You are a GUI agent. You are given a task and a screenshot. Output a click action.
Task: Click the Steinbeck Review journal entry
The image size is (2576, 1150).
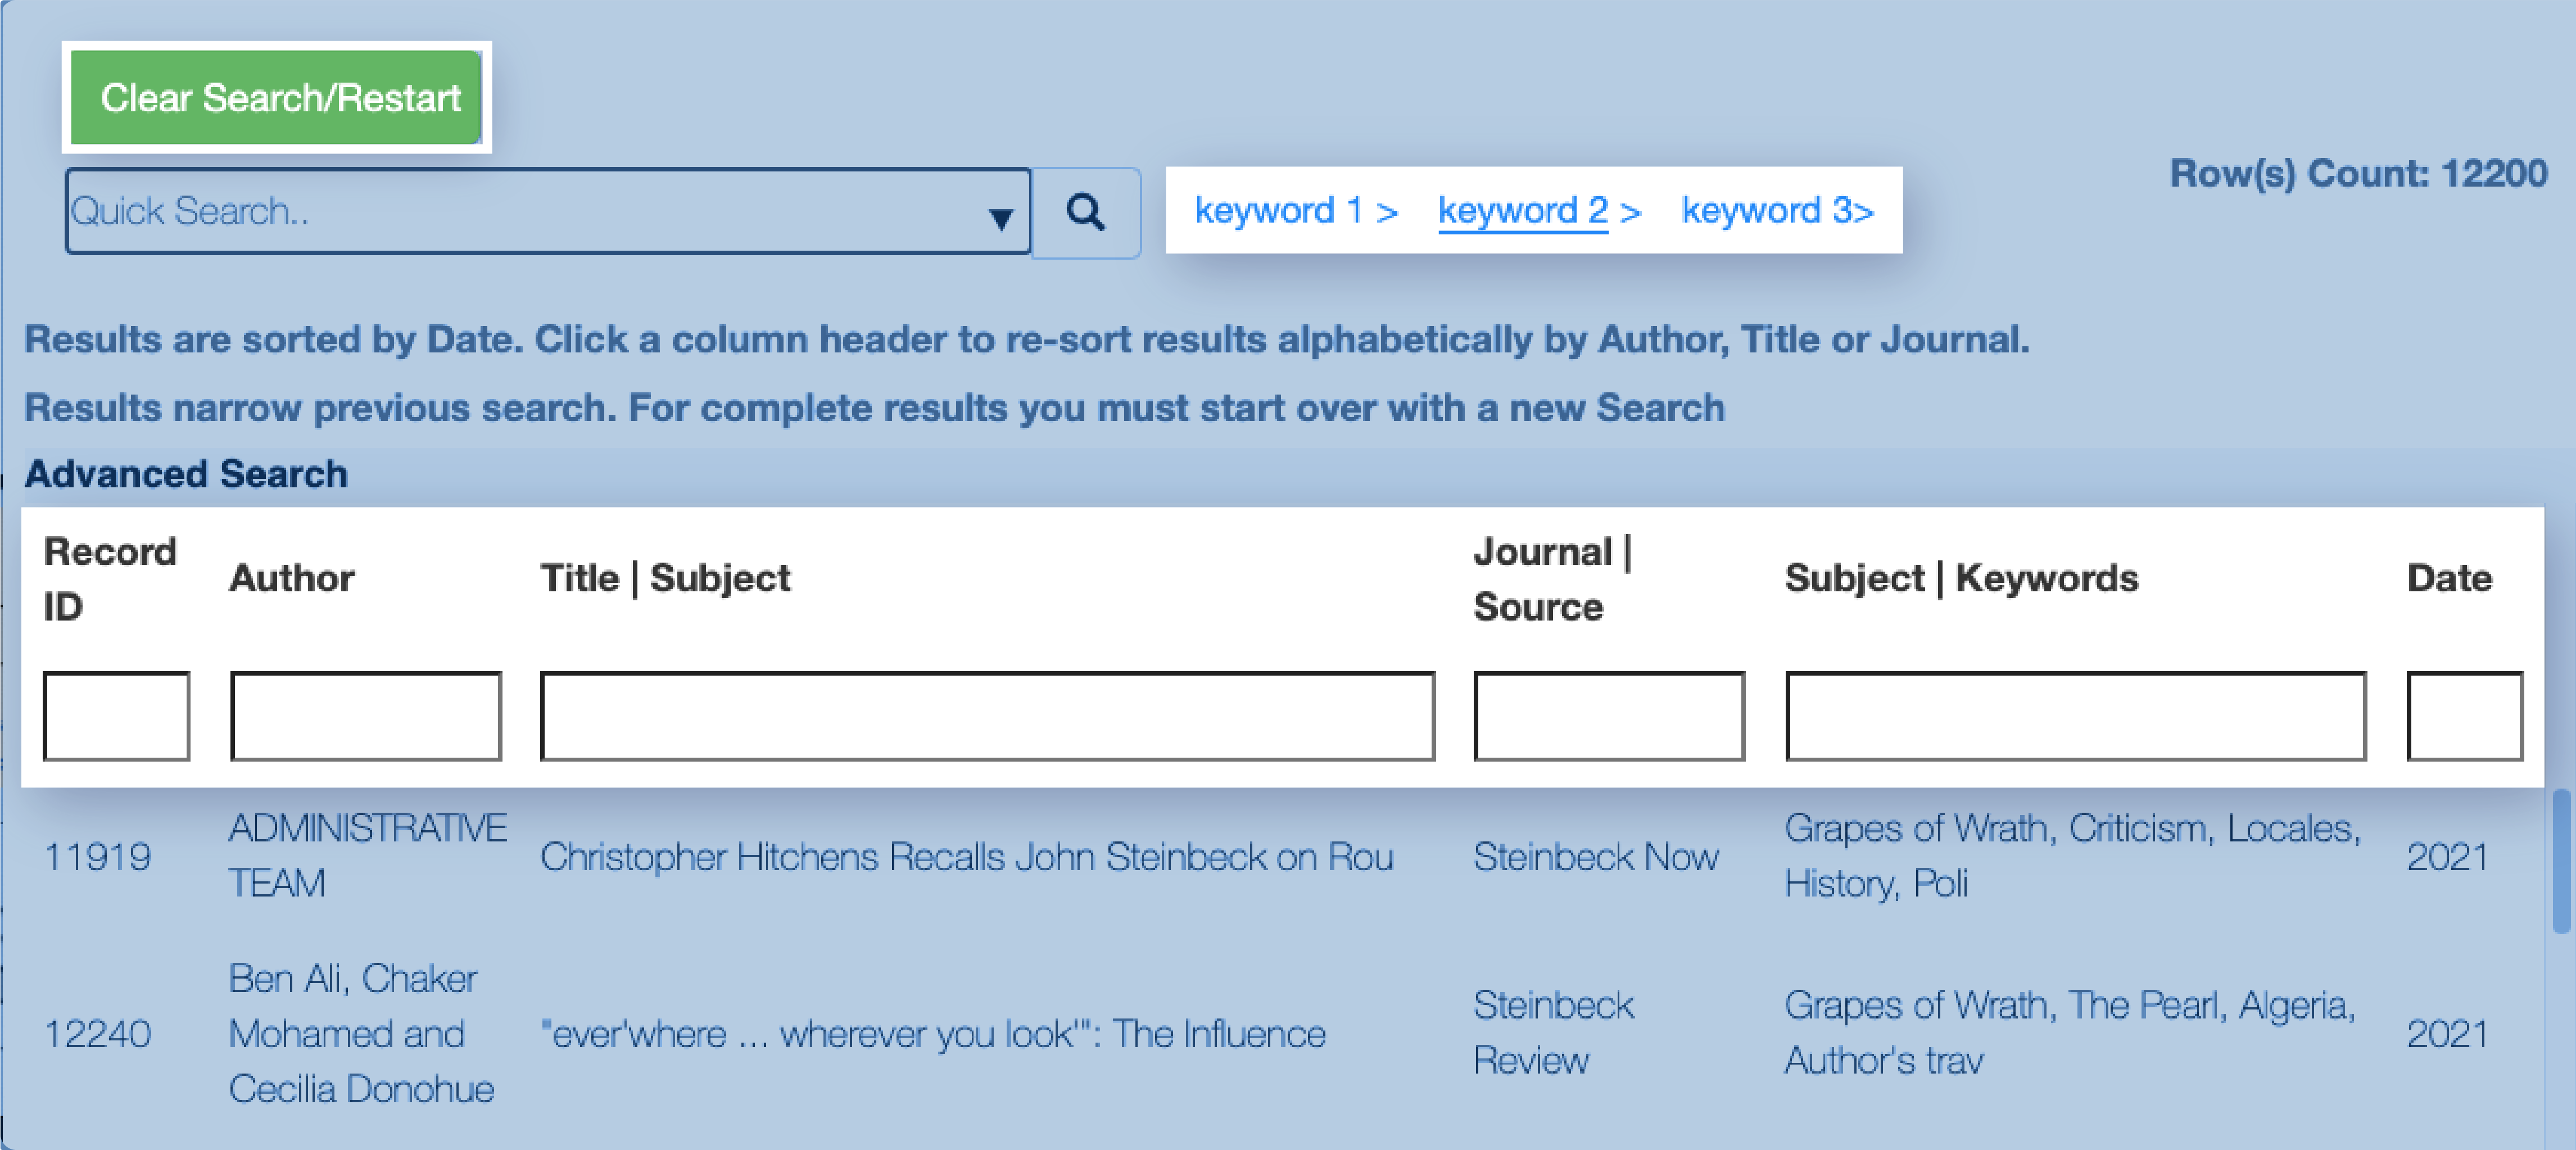coord(1553,1033)
